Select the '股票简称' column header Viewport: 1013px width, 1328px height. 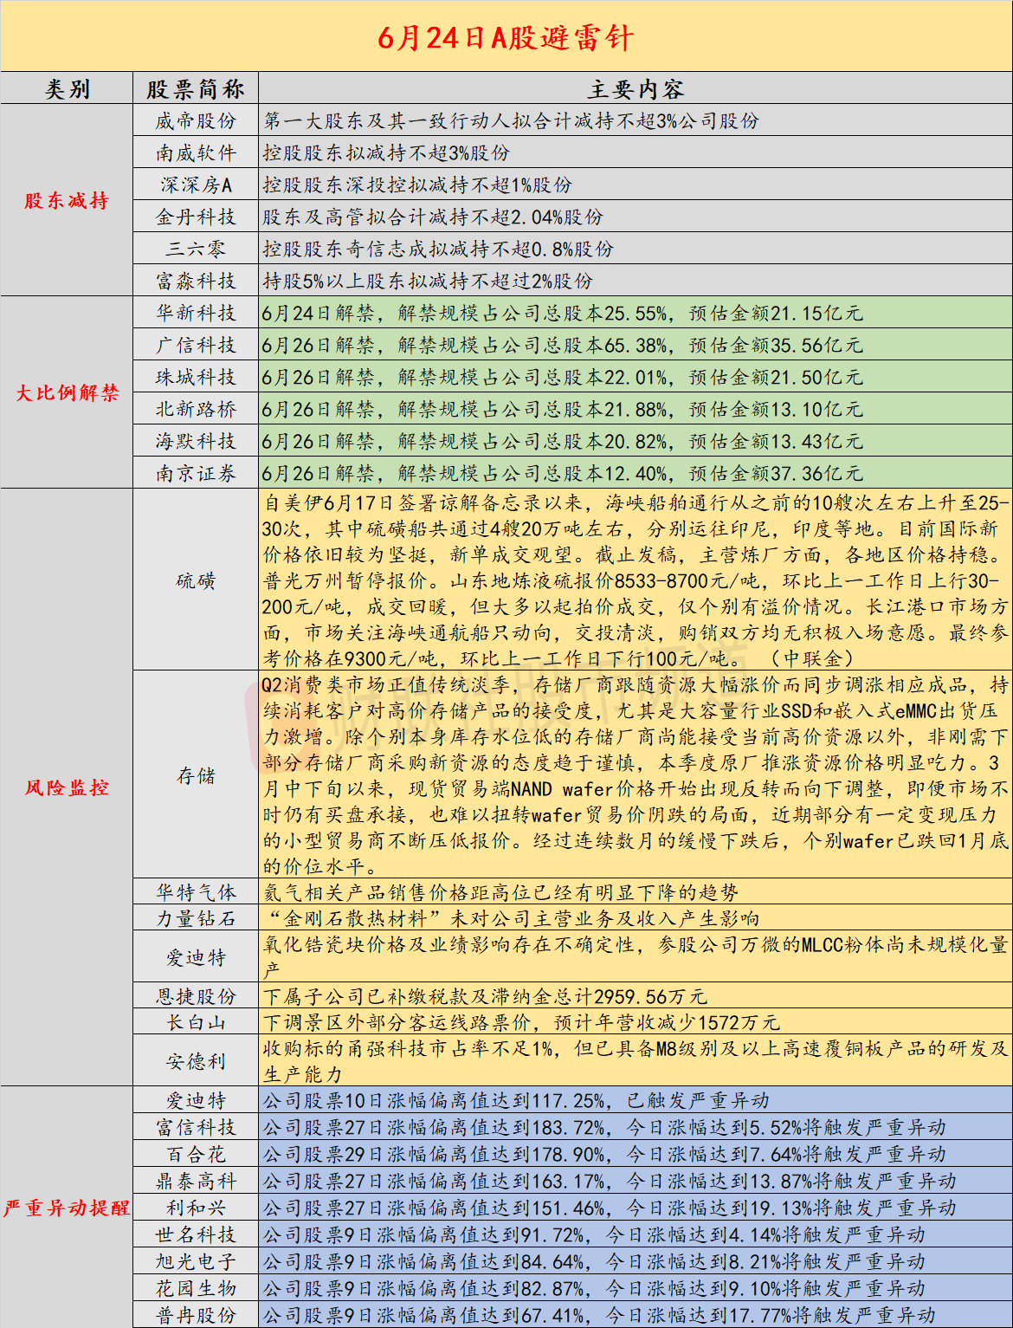point(196,88)
